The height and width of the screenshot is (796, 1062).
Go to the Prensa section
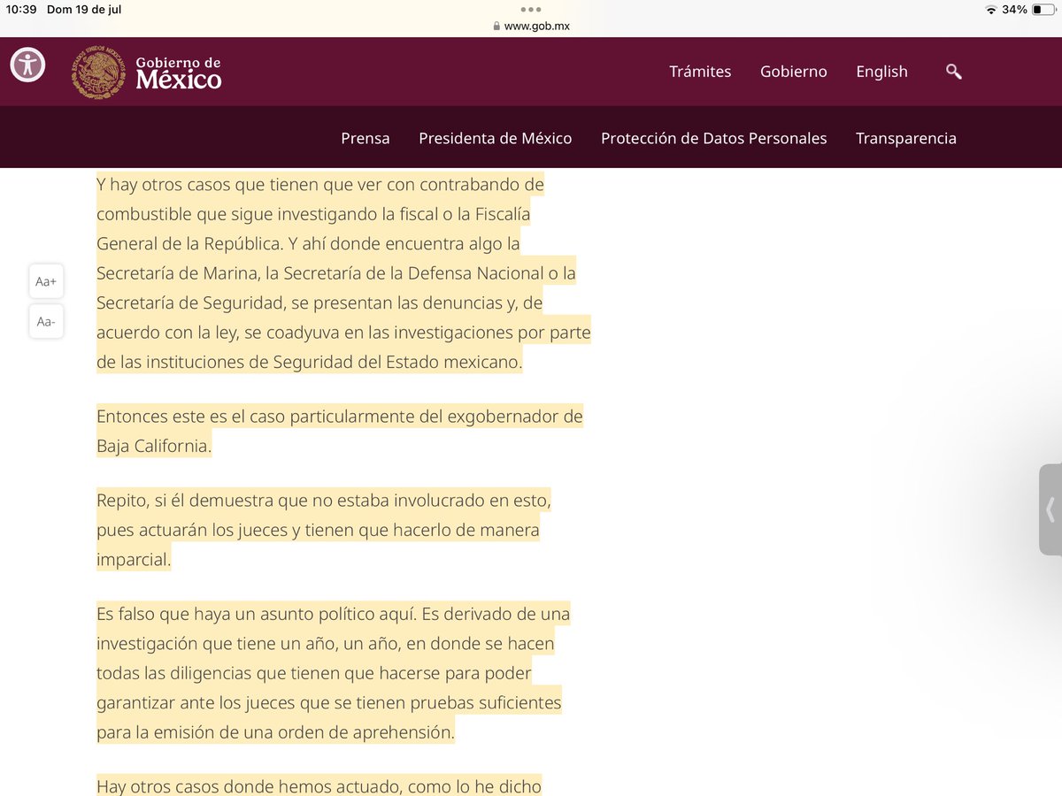point(366,138)
